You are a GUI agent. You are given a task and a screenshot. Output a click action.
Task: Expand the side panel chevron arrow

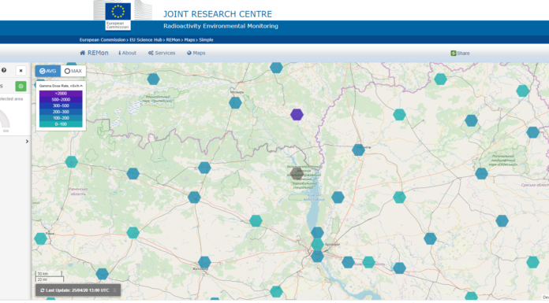click(x=27, y=141)
